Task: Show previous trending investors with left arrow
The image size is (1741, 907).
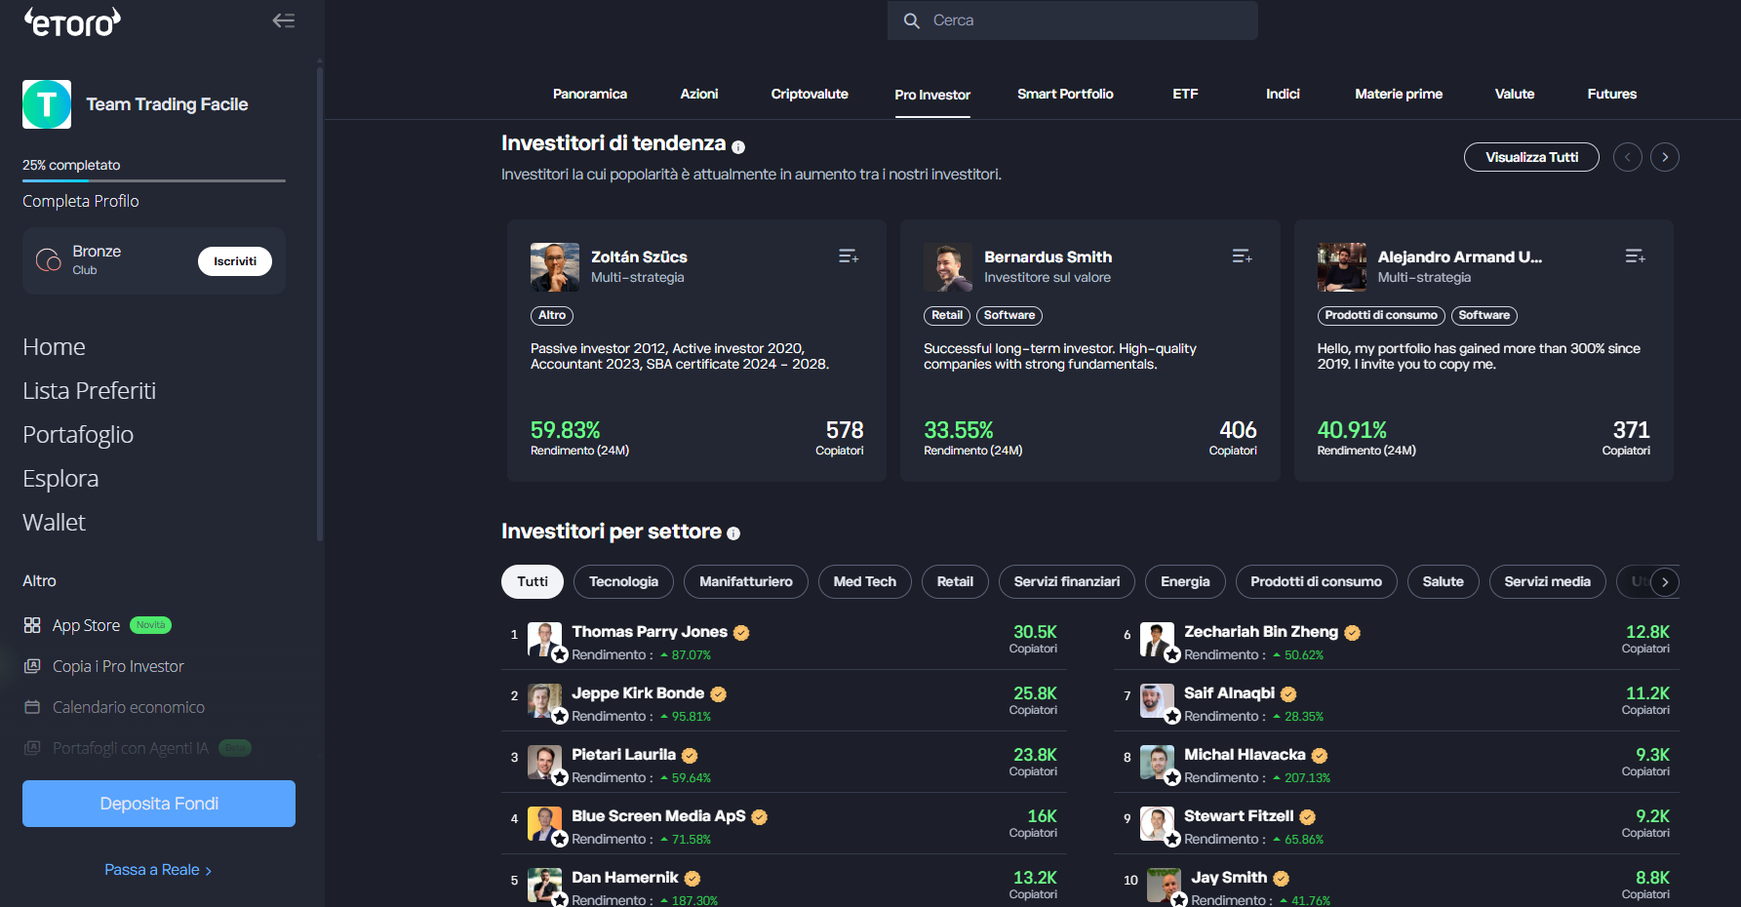Action: point(1628,157)
